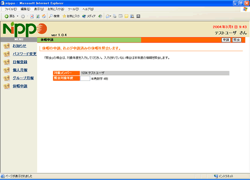Open the discuss yellow note icon
Screen dimensions: 250x180
pyautogui.click(x=126, y=16)
